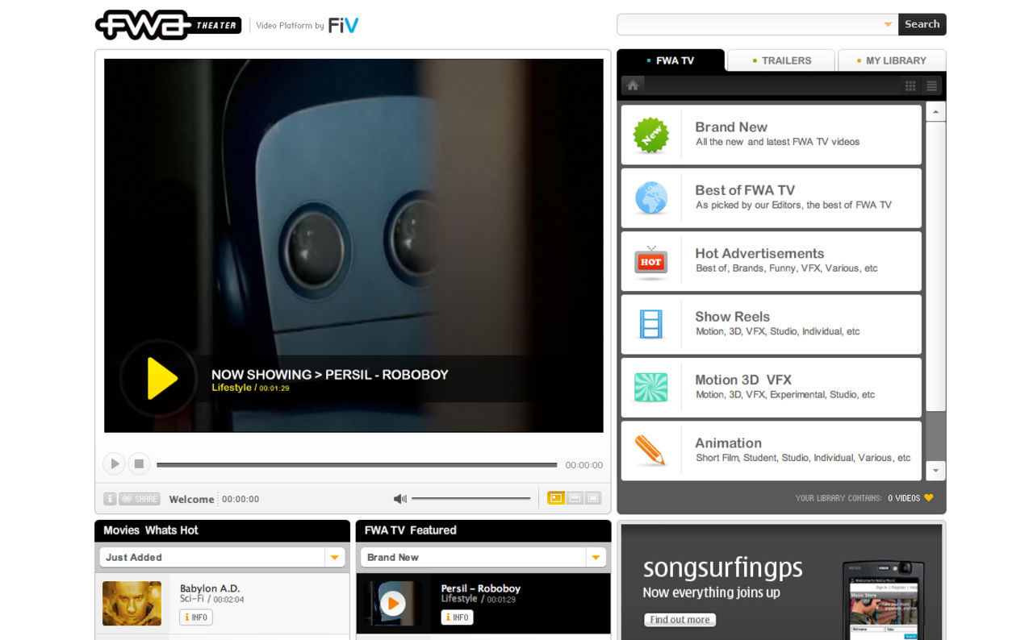This screenshot has height=640, width=1033.
Task: Click the HOT television icon
Action: pyautogui.click(x=651, y=262)
